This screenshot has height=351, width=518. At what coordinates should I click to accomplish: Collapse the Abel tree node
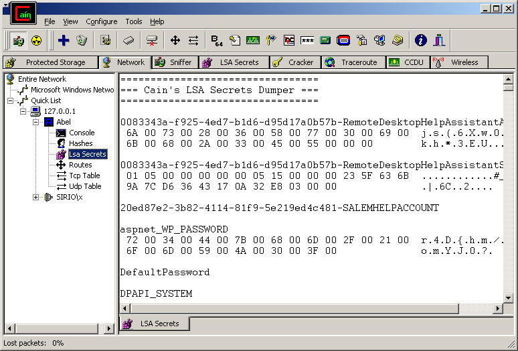35,123
